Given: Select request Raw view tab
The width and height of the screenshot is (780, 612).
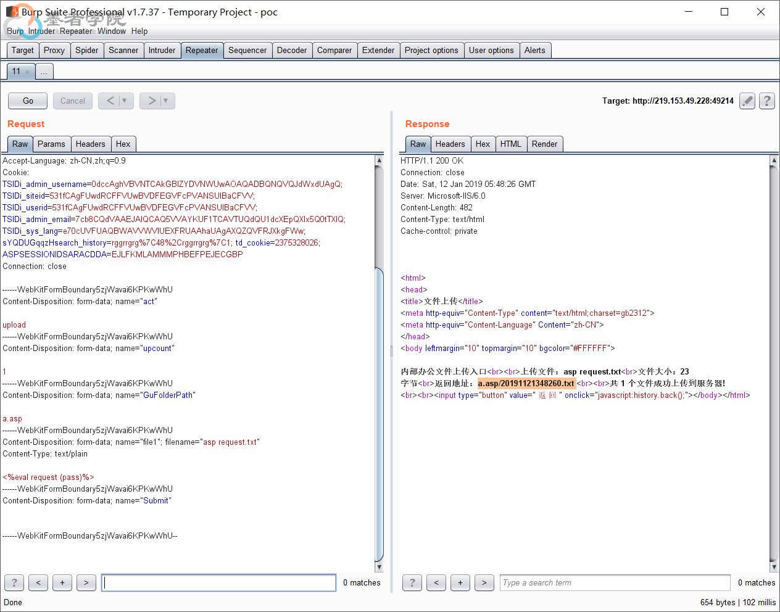Looking at the screenshot, I should point(20,144).
